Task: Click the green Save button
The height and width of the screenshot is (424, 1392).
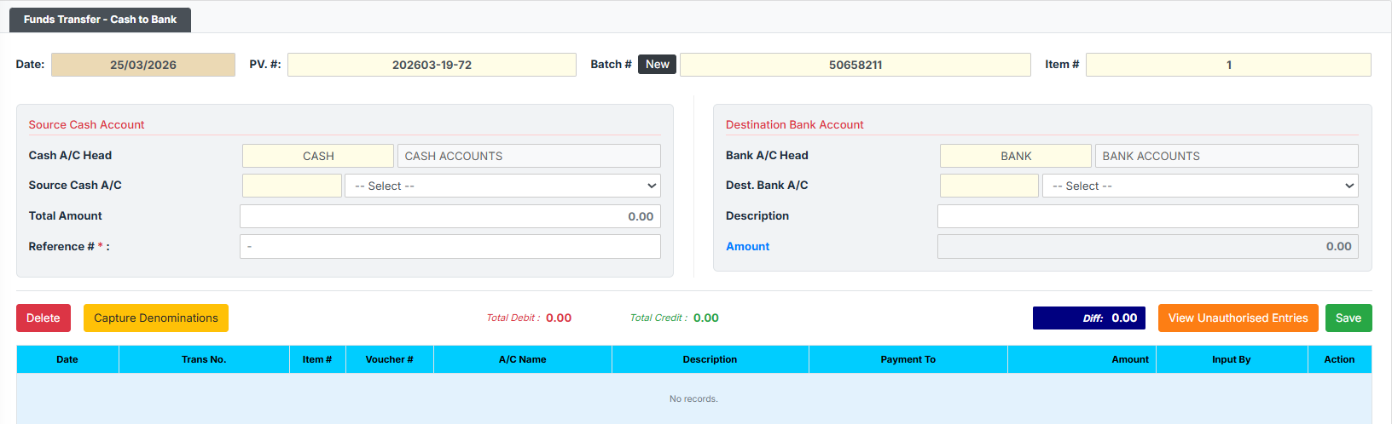Action: click(1348, 318)
